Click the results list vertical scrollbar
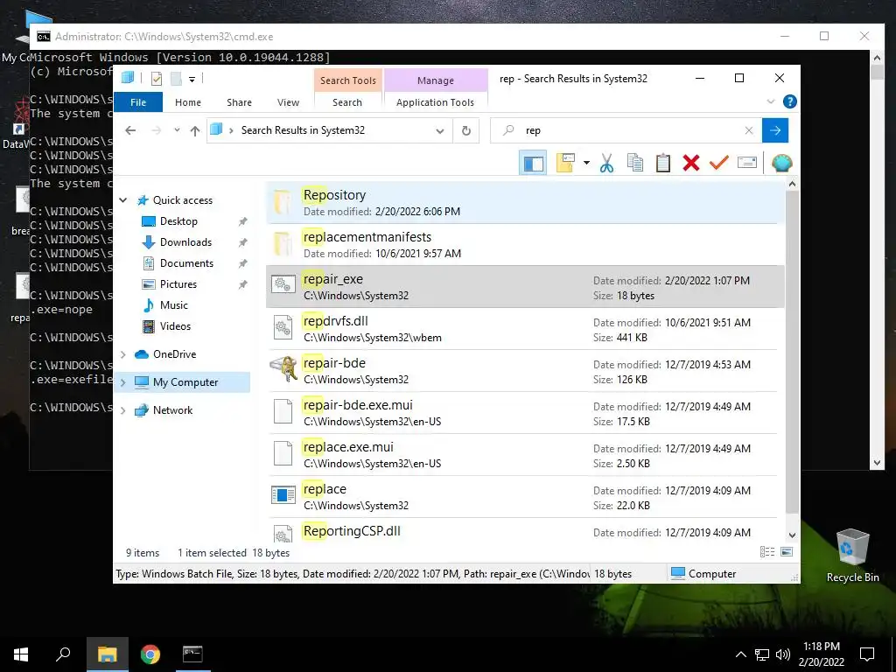The image size is (896, 672). pyautogui.click(x=792, y=352)
